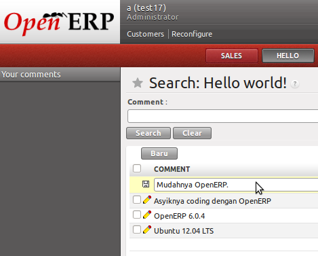Check the OpenERP 6.0.4 row checkbox
Screen dimensions: 318x256
point(137,215)
